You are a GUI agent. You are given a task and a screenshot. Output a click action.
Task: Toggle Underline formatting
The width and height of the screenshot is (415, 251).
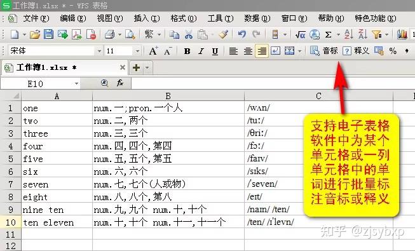(215, 51)
